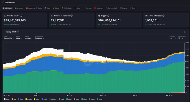Download chart using the download icon

[184, 32]
